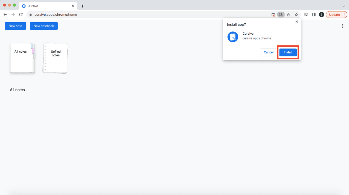The height and width of the screenshot is (195, 349).
Task: Click inside the address bar
Action: [x=81, y=15]
